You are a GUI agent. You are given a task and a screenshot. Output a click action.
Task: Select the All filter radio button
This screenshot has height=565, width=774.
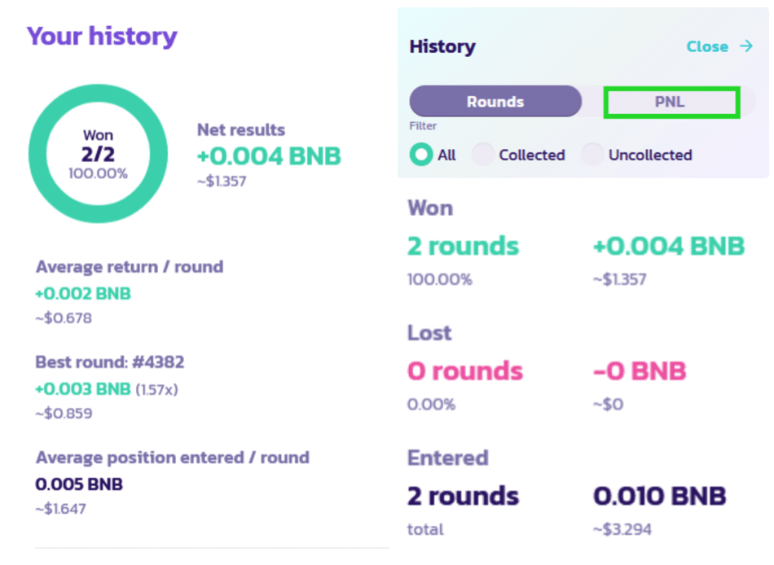tap(421, 155)
